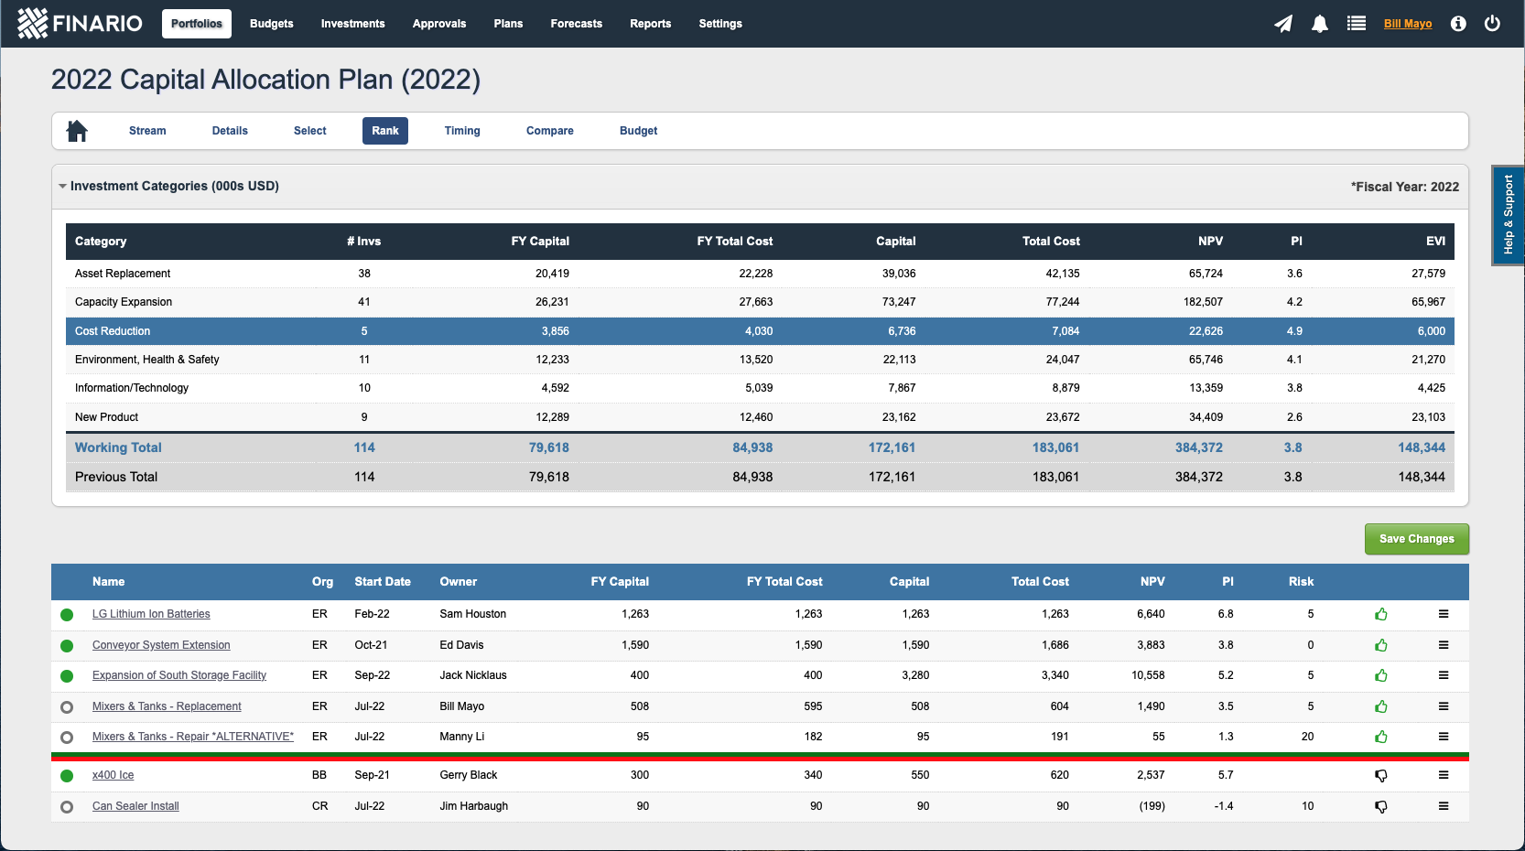The image size is (1525, 851).
Task: Toggle status circle for Can Sealer Install row
Action: [66, 806]
